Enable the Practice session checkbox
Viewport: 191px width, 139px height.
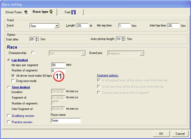[8, 122]
